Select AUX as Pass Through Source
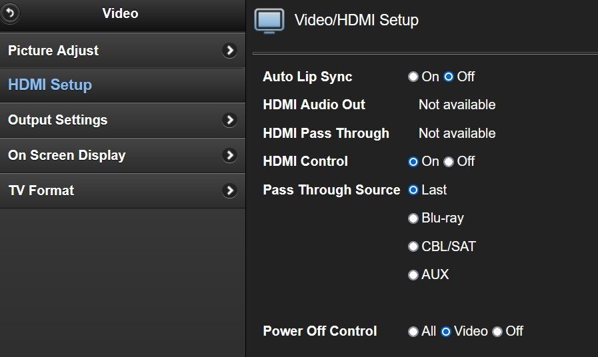This screenshot has height=357, width=598. [413, 274]
